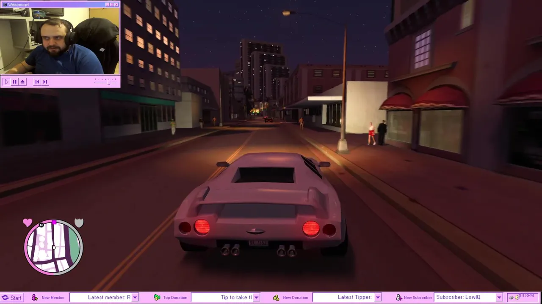
Task: Click the Latest Tipper text field
Action: click(x=343, y=297)
